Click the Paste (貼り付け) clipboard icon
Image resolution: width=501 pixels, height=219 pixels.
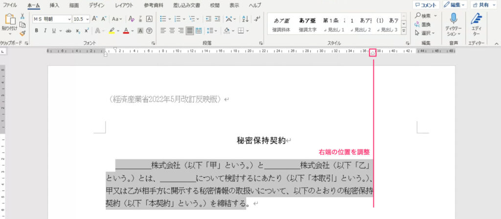(x=10, y=19)
